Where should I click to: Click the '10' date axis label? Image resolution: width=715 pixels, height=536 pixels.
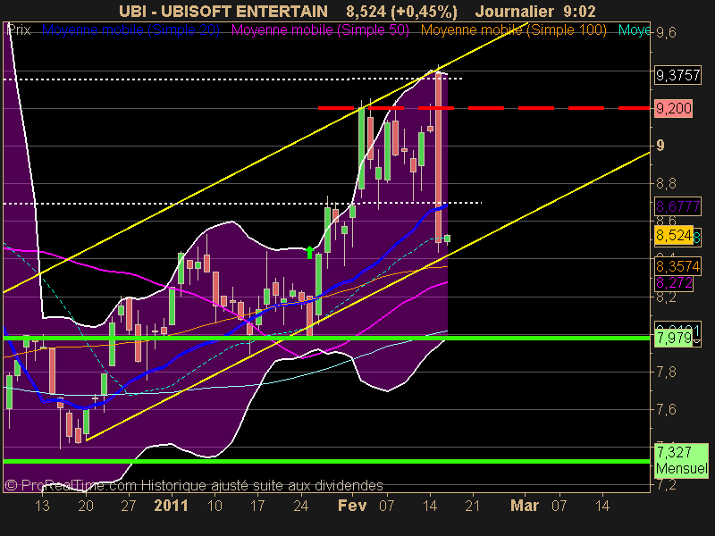(214, 506)
